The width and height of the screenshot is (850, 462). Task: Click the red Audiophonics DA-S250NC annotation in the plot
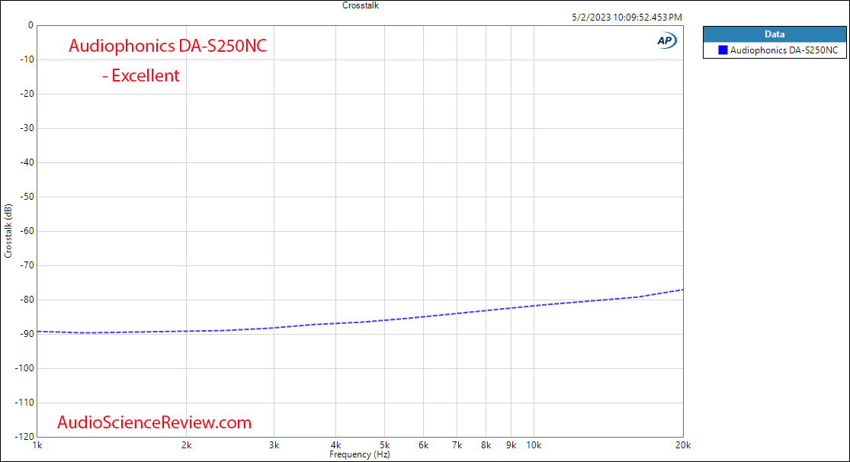[x=168, y=46]
